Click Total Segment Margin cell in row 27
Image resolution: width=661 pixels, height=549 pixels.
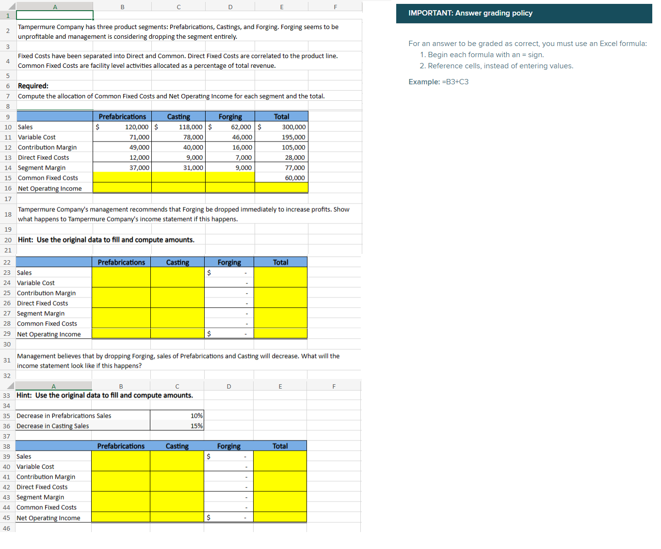pos(280,313)
